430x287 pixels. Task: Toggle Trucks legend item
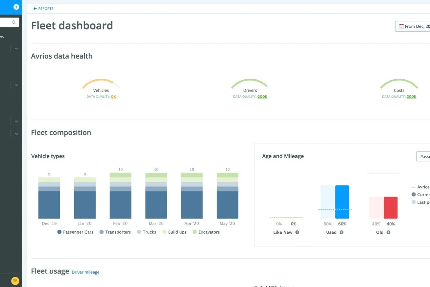click(x=147, y=232)
